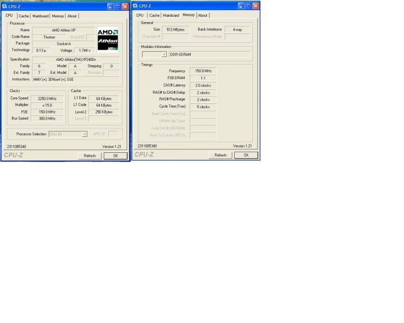Screen dimensions: 404x323
Task: Click the Core Speed value '2250.0 MHz'
Action: pos(47,99)
